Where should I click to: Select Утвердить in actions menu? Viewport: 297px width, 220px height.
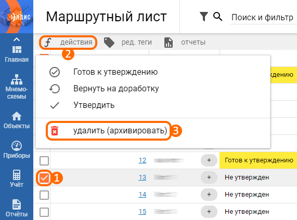coord(153,105)
